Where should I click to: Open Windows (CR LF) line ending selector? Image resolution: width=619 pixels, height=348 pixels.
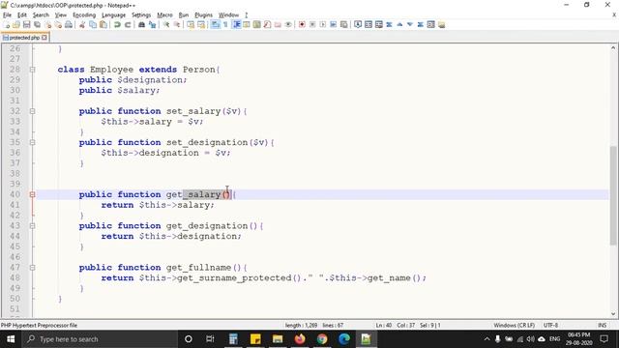point(514,325)
